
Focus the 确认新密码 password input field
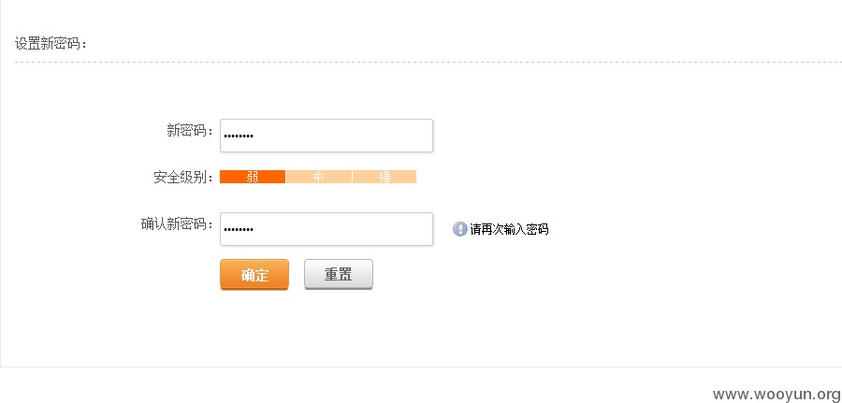[327, 229]
